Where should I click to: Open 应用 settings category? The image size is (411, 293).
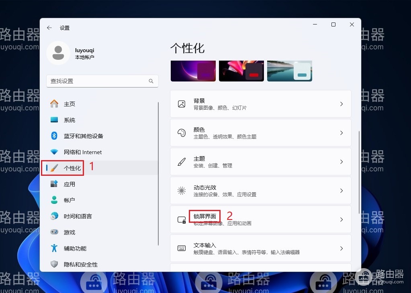102,184
